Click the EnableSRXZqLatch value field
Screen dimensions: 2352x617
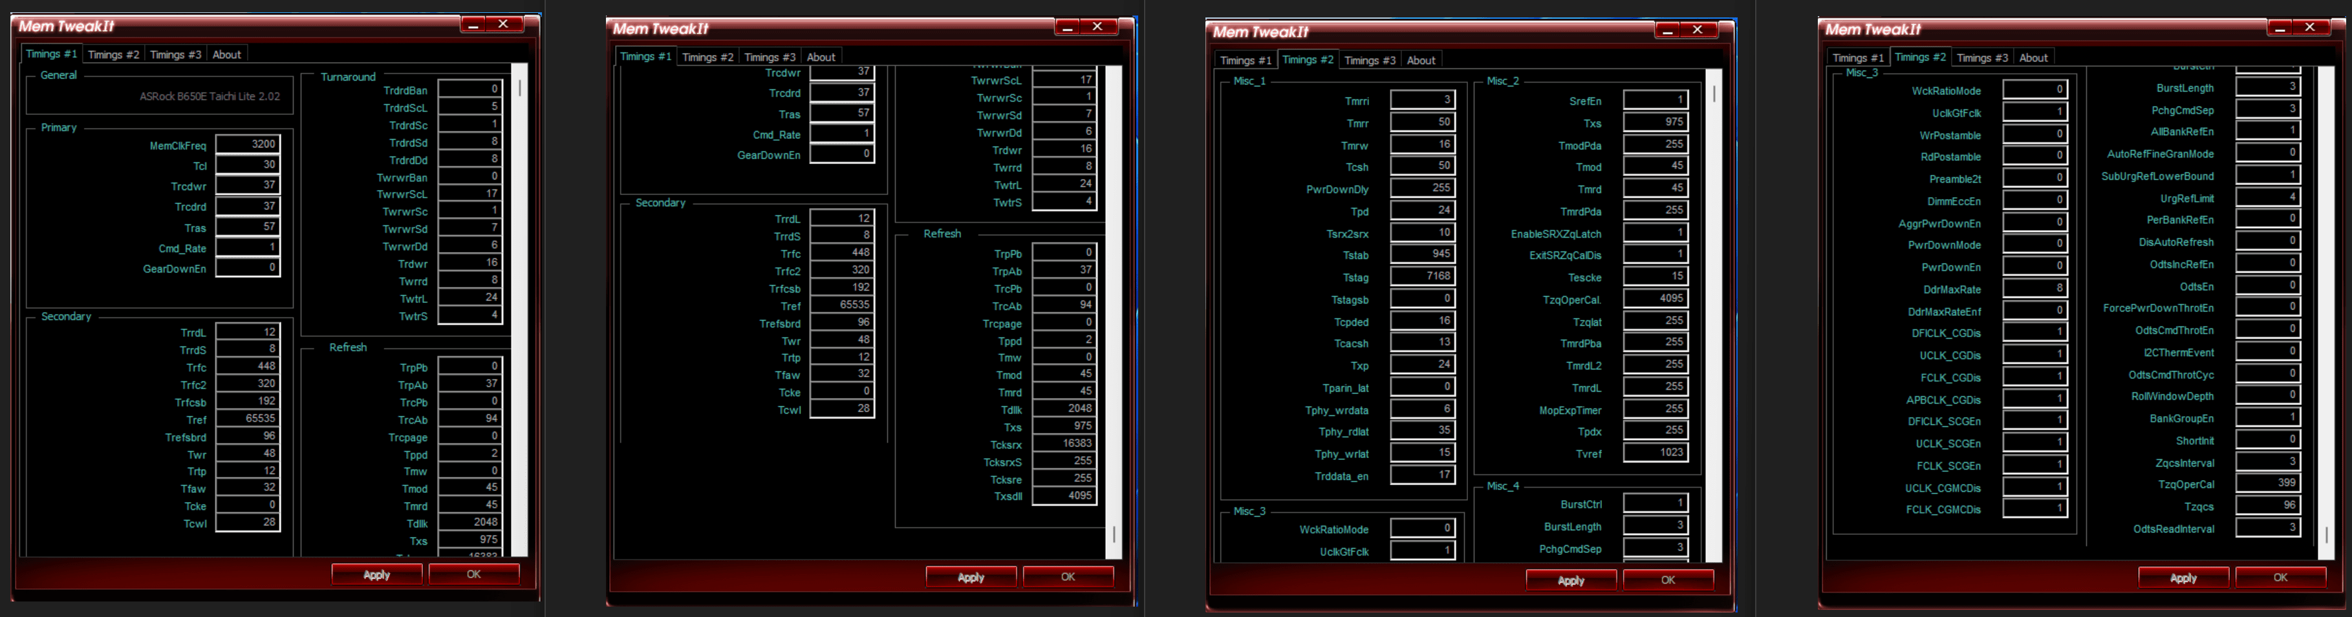point(1656,233)
